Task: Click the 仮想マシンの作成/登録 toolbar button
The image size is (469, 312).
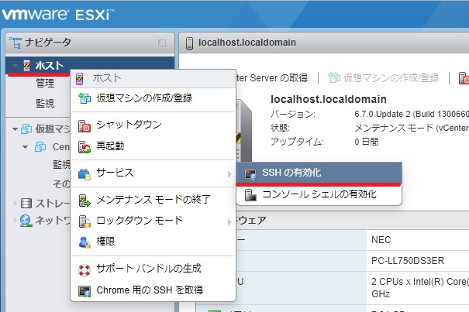Action: pyautogui.click(x=384, y=78)
